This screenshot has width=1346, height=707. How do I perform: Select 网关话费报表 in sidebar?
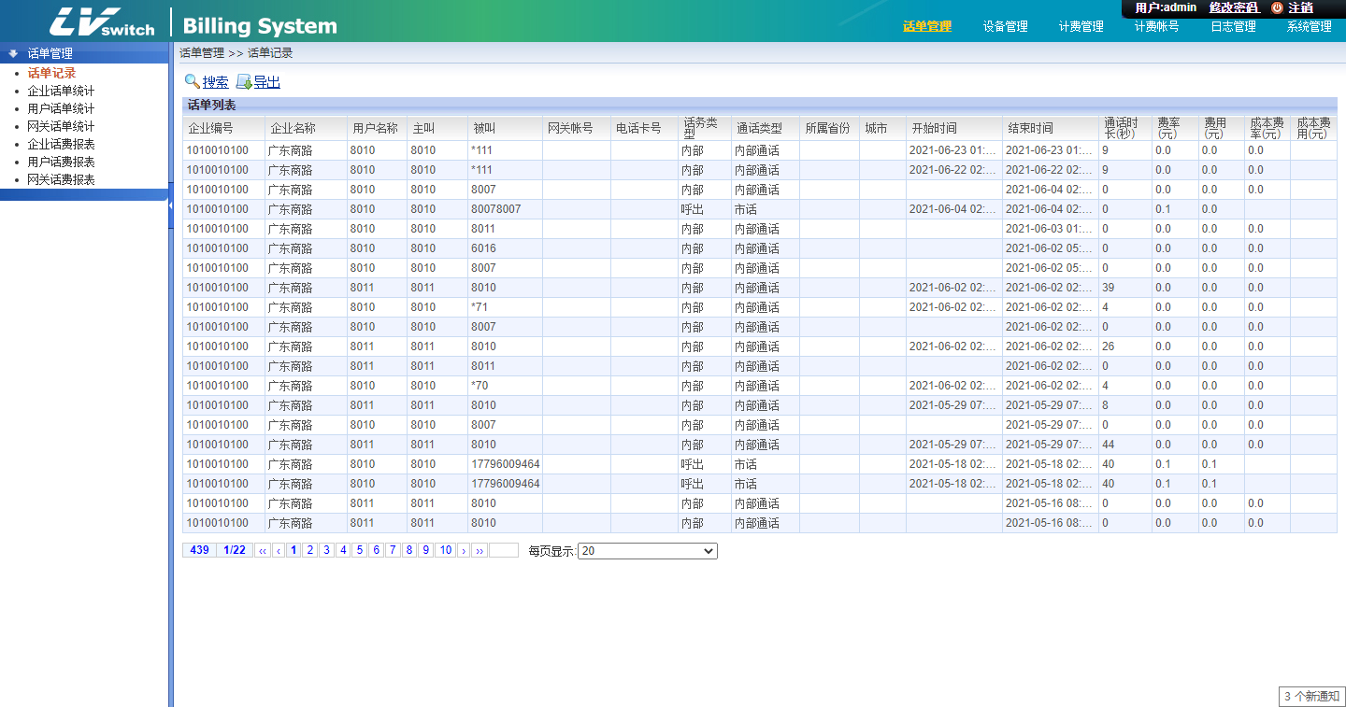tap(61, 179)
